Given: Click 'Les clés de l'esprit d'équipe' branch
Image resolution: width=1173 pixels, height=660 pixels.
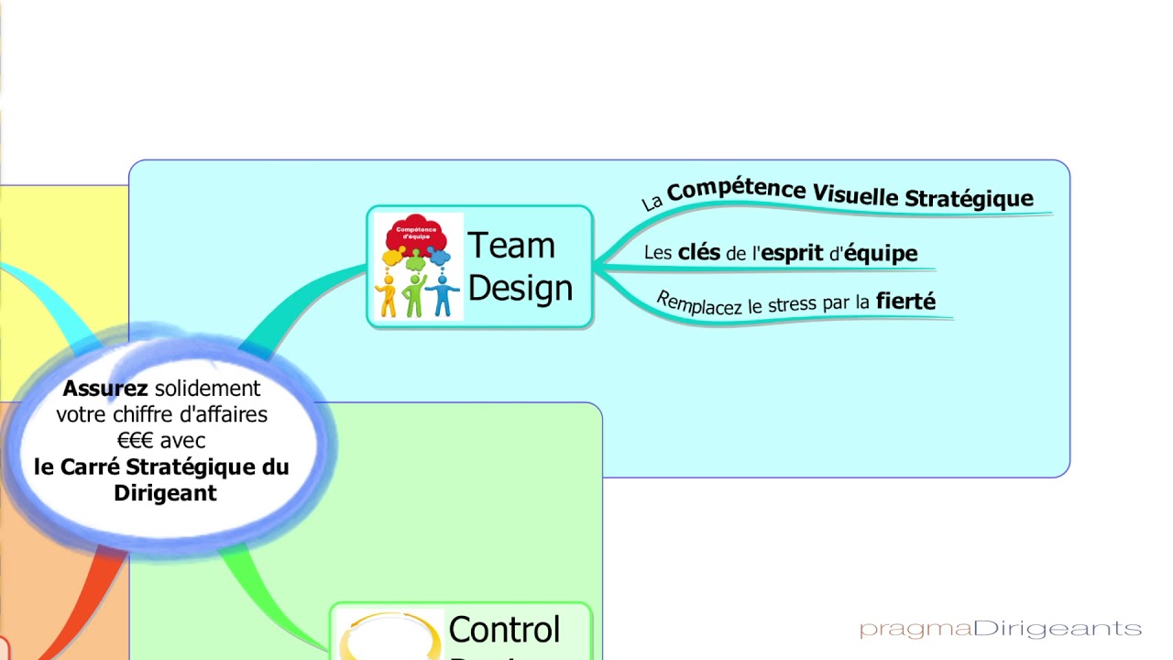Looking at the screenshot, I should coord(781,253).
